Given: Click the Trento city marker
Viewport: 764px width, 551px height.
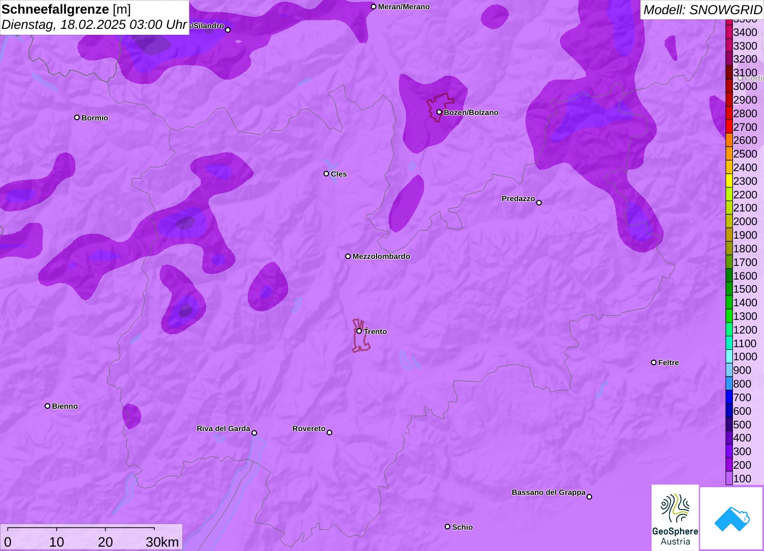Looking at the screenshot, I should 359,331.
